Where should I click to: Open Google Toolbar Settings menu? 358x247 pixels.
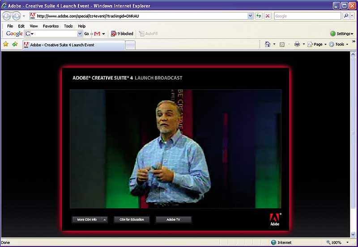(x=341, y=34)
